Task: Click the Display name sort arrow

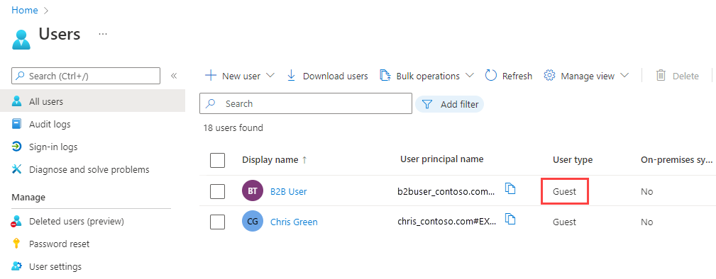Action: (x=304, y=160)
